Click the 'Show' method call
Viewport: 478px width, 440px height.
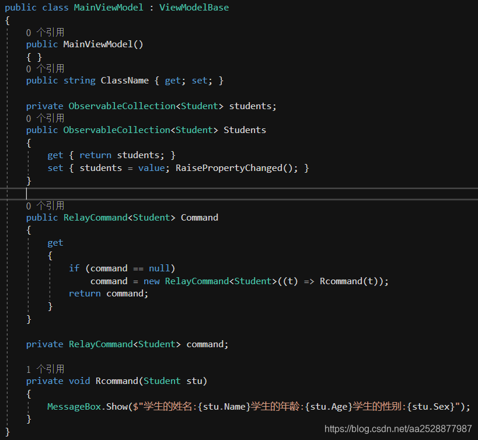(117, 407)
